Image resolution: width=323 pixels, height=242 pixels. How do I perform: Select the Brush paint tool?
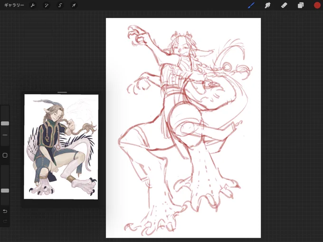pos(251,5)
